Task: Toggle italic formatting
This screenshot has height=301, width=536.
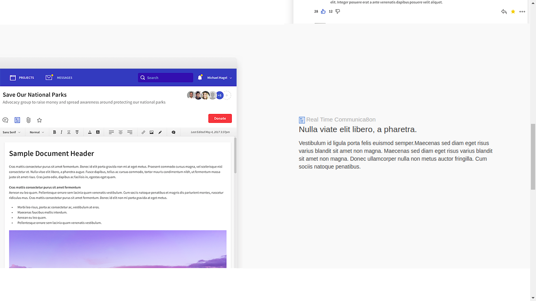Action: point(61,132)
